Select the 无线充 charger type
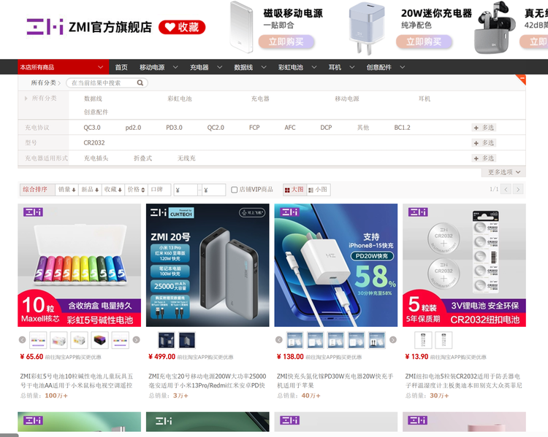The image size is (548, 437). (x=186, y=158)
